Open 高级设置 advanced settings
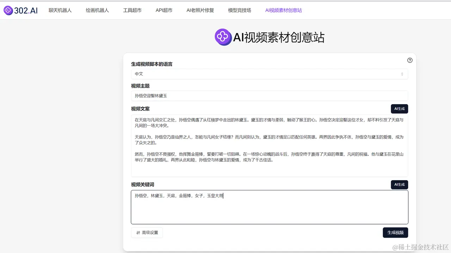The height and width of the screenshot is (253, 451). coord(147,233)
